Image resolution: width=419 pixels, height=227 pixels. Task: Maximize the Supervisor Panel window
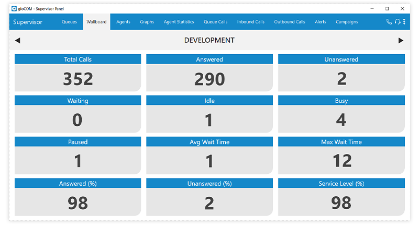[x=387, y=8]
